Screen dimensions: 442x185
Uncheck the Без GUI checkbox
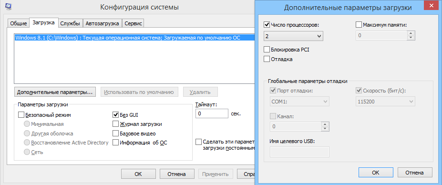click(115, 115)
